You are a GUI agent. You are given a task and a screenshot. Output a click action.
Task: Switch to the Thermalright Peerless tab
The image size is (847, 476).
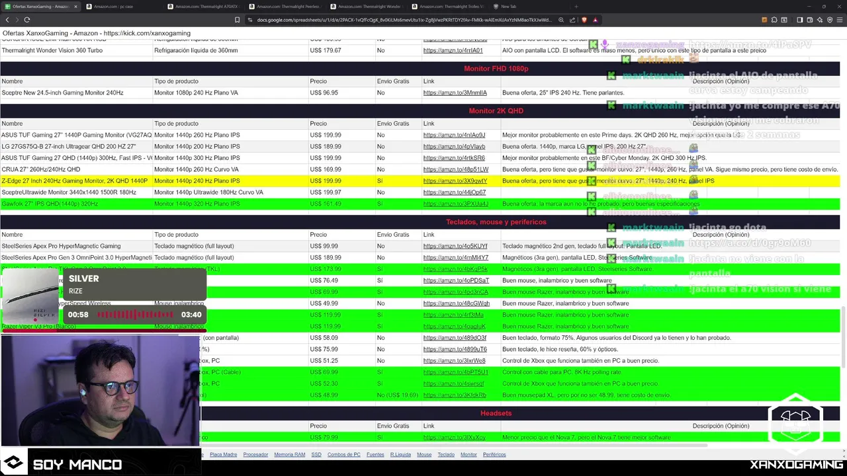tap(285, 7)
